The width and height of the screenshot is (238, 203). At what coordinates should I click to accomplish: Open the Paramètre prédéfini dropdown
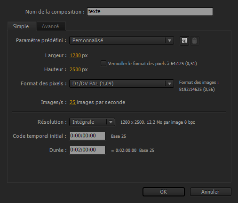[121, 40]
